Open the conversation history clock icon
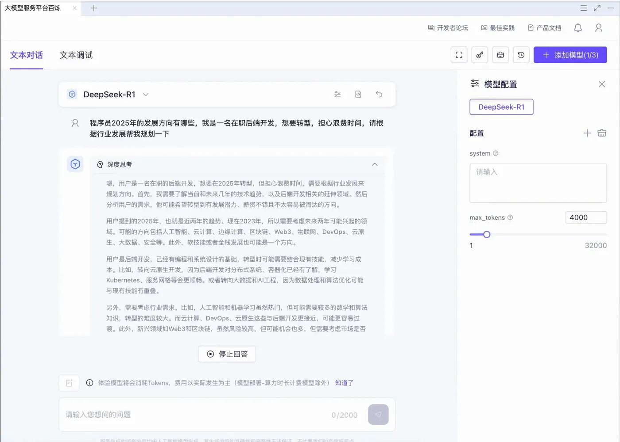The width and height of the screenshot is (620, 442). coord(521,55)
